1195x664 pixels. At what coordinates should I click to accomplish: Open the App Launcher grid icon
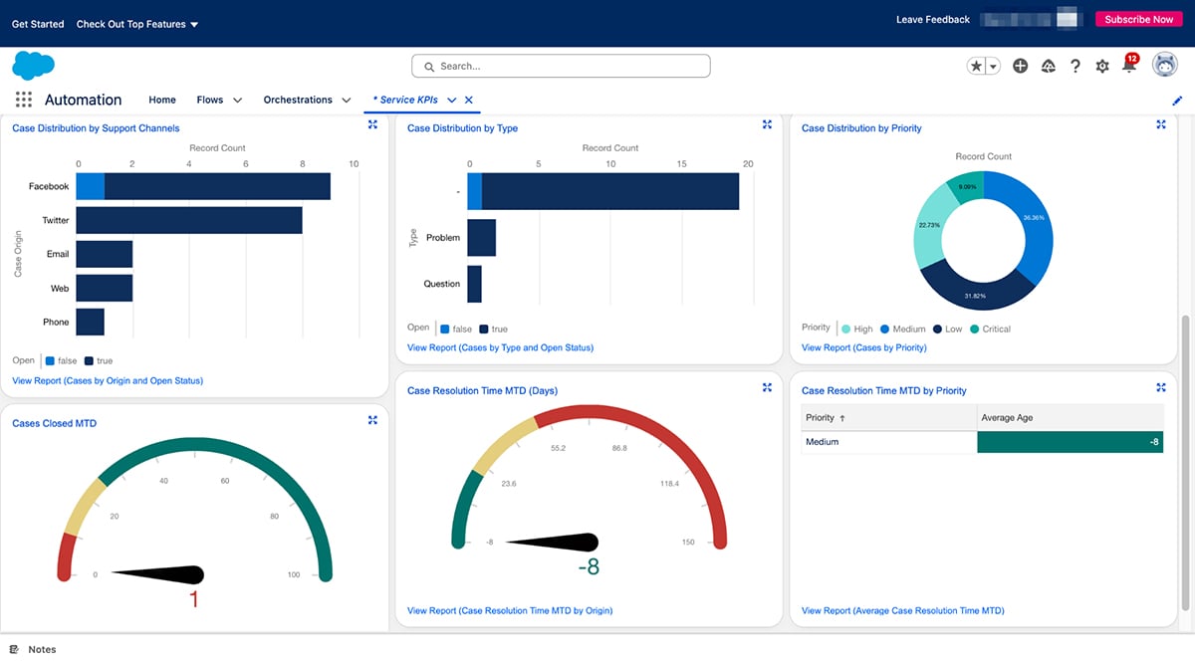23,99
